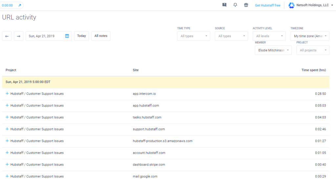Click the 0:01:27 time value
The width and height of the screenshot is (336, 179).
coord(320,141)
